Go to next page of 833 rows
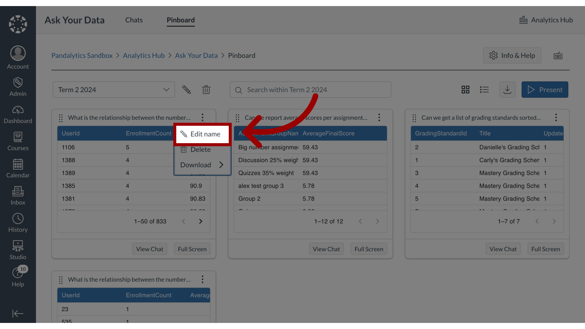Viewport: 585px width, 329px height. pos(200,221)
